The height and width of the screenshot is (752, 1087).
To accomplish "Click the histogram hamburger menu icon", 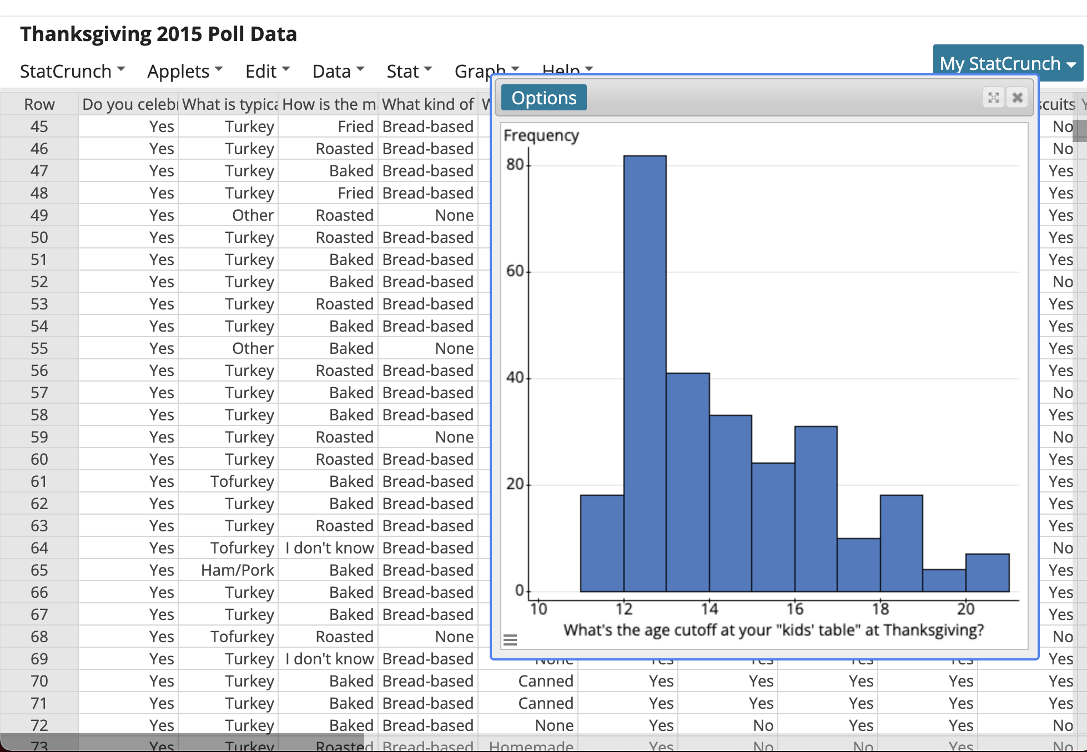I will [x=510, y=640].
